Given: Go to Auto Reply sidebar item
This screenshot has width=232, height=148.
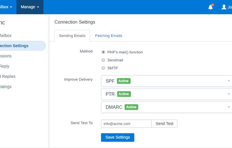Looking at the screenshot, I should tap(5, 66).
